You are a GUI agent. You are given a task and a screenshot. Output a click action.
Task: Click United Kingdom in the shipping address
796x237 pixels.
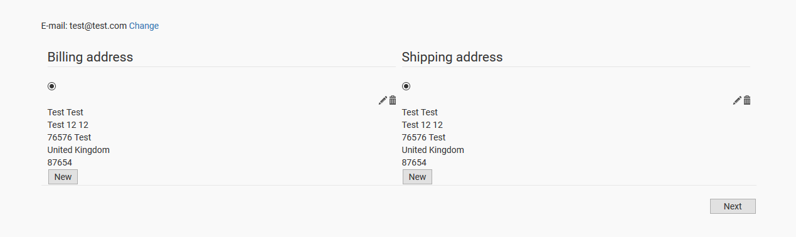[433, 150]
